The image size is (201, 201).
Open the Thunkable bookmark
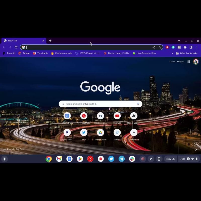coord(40,53)
